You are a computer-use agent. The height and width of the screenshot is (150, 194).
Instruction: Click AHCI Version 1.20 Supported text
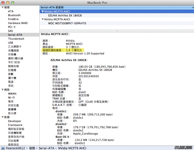pyautogui.click(x=85, y=53)
